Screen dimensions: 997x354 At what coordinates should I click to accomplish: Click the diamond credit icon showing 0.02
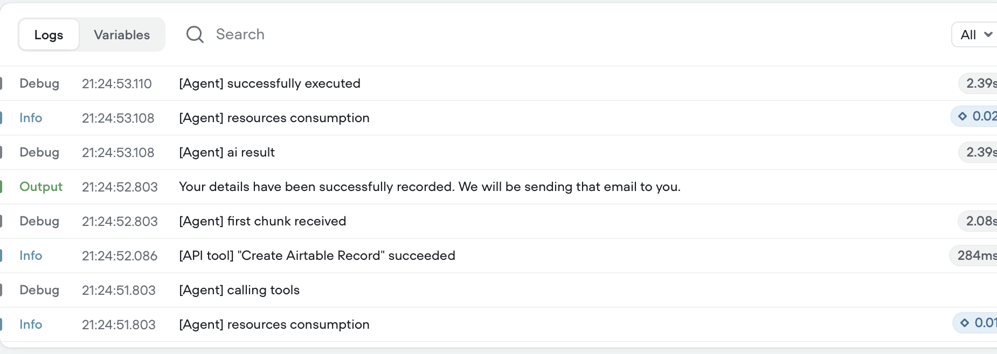(x=963, y=116)
